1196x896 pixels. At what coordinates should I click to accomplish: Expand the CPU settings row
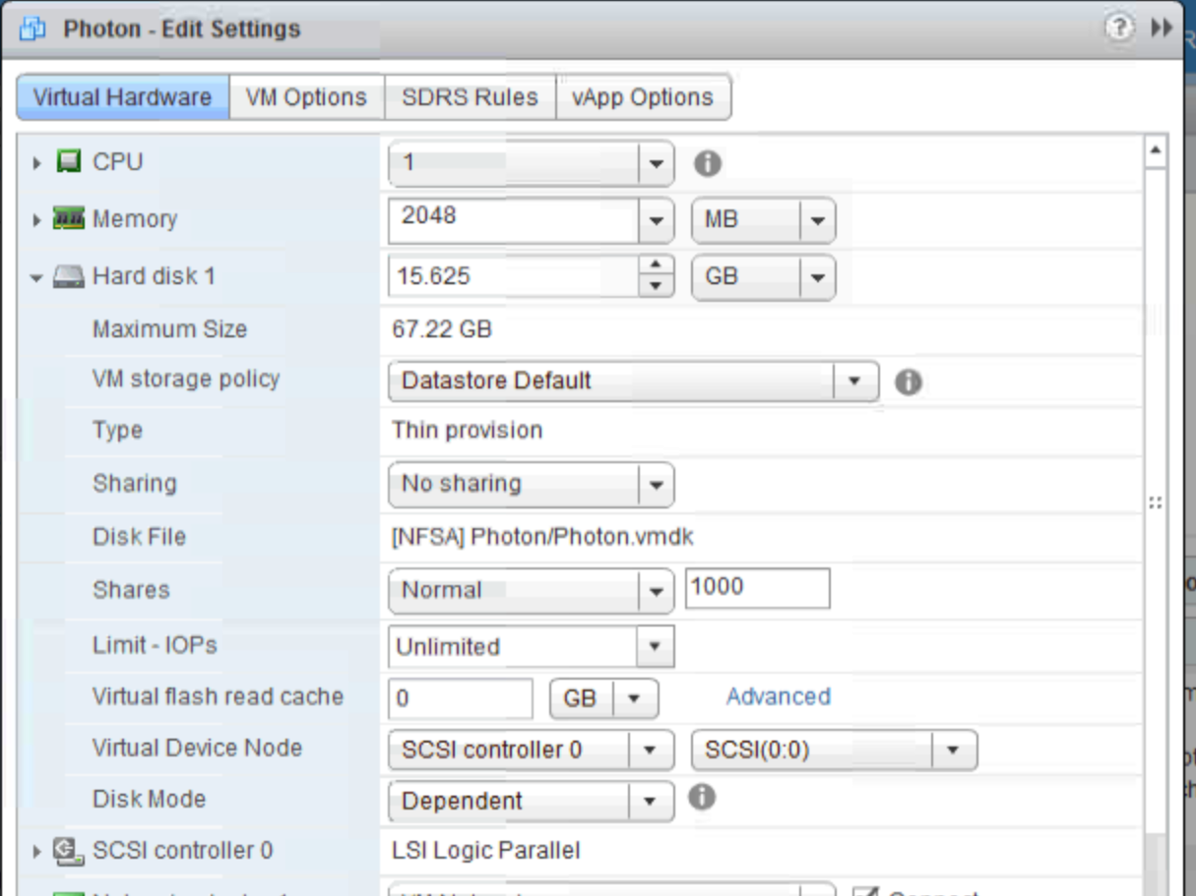click(x=37, y=163)
